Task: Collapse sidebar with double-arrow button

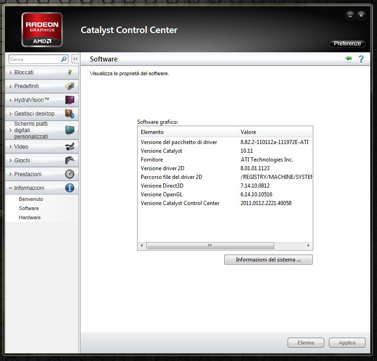Action: [x=75, y=59]
